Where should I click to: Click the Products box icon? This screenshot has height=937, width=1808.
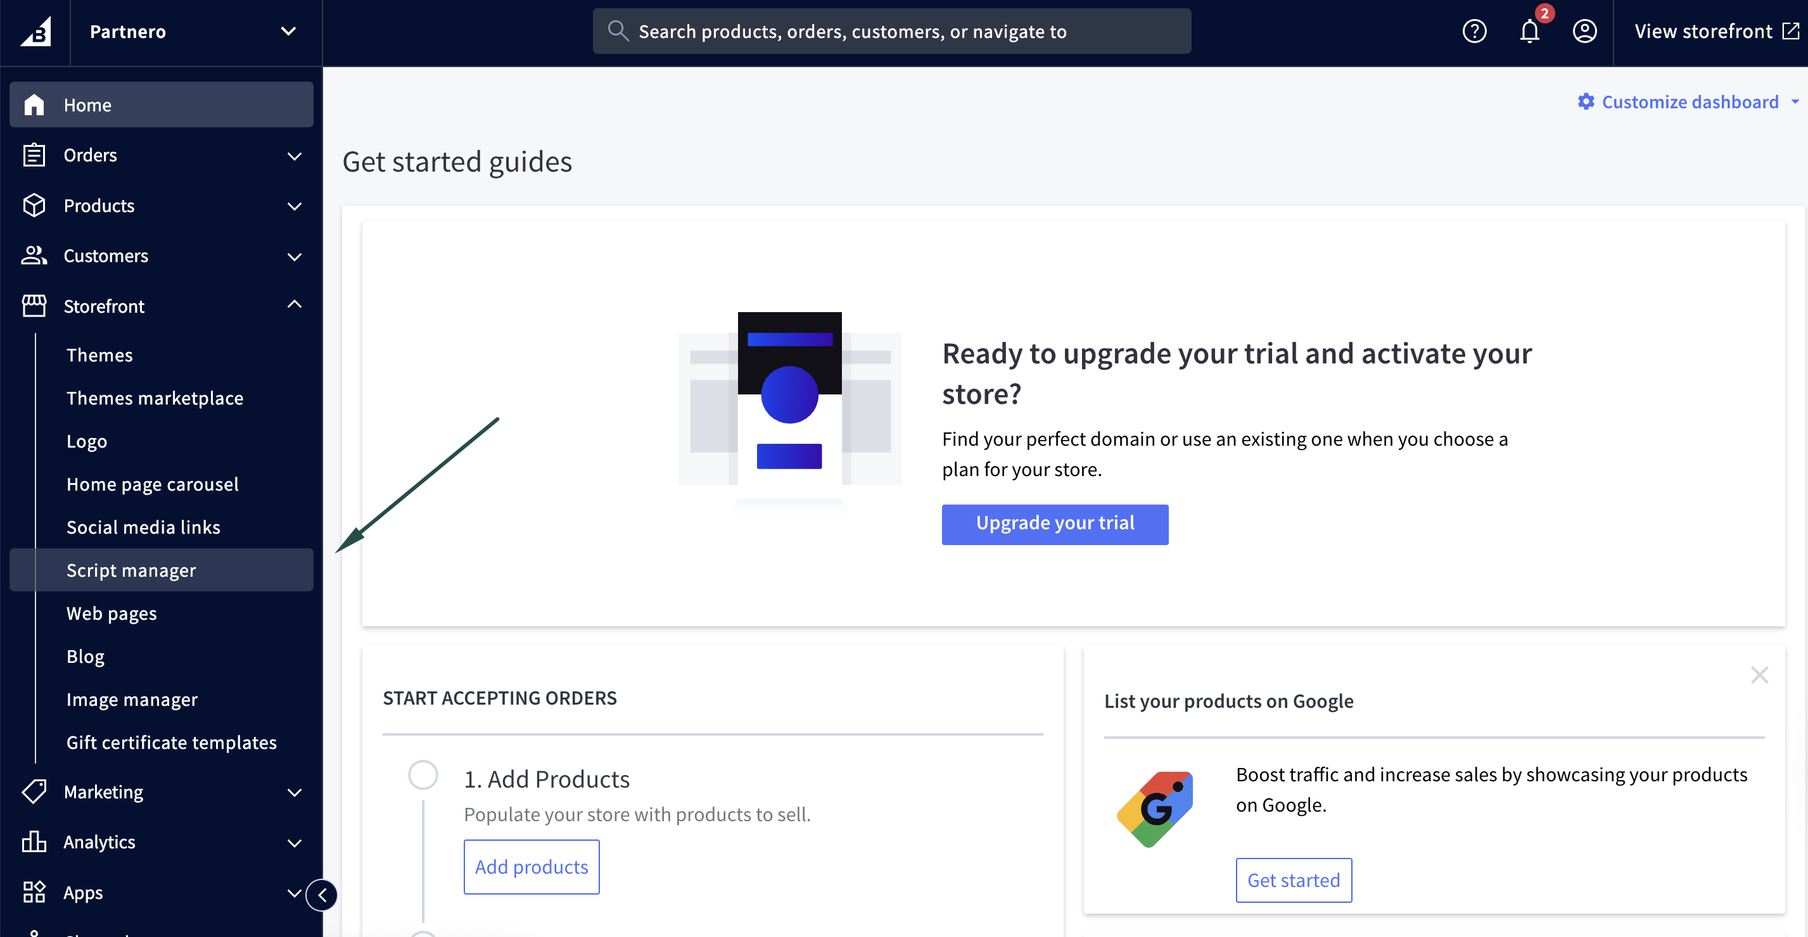[x=34, y=206]
